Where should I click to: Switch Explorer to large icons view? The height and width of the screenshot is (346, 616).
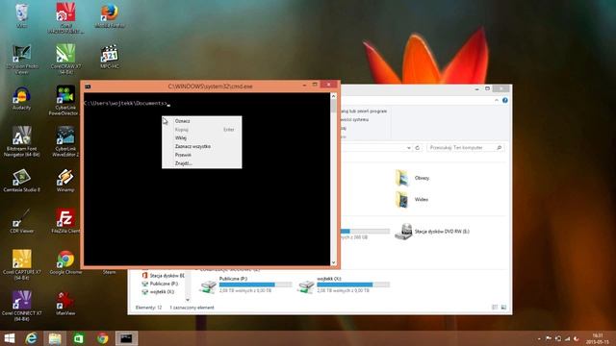[x=503, y=308]
